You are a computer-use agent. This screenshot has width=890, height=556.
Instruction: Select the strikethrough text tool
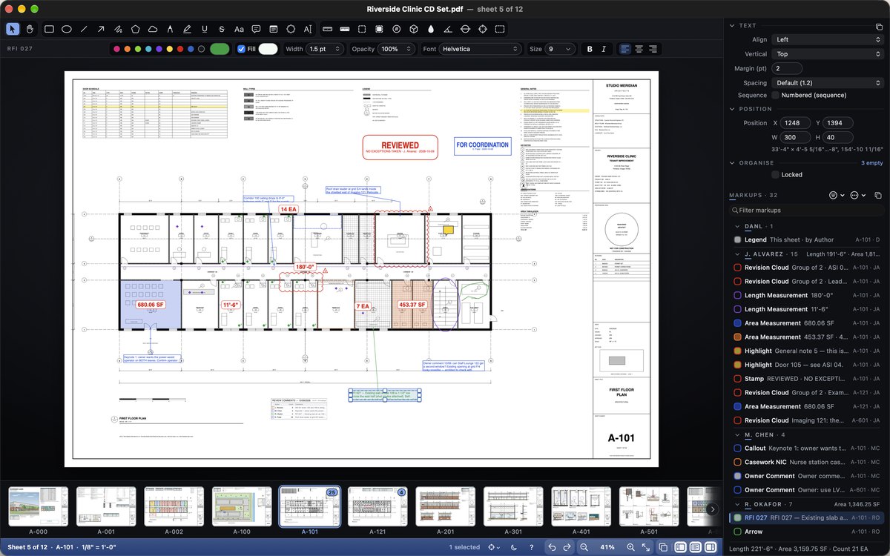click(222, 29)
